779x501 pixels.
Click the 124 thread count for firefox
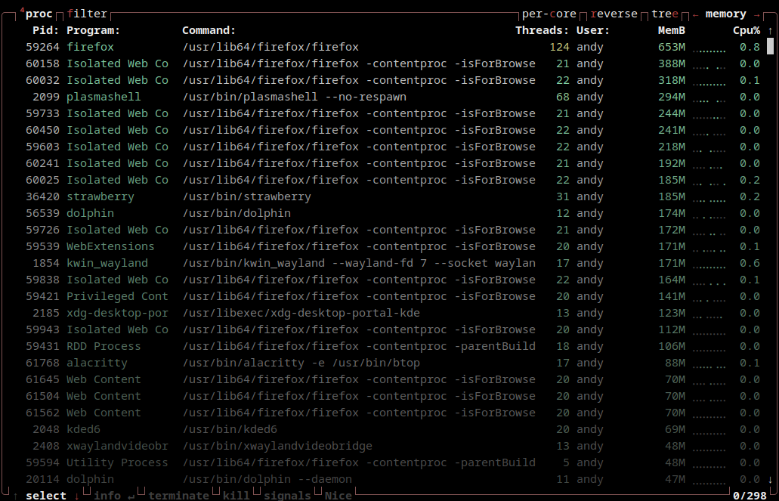(559, 47)
